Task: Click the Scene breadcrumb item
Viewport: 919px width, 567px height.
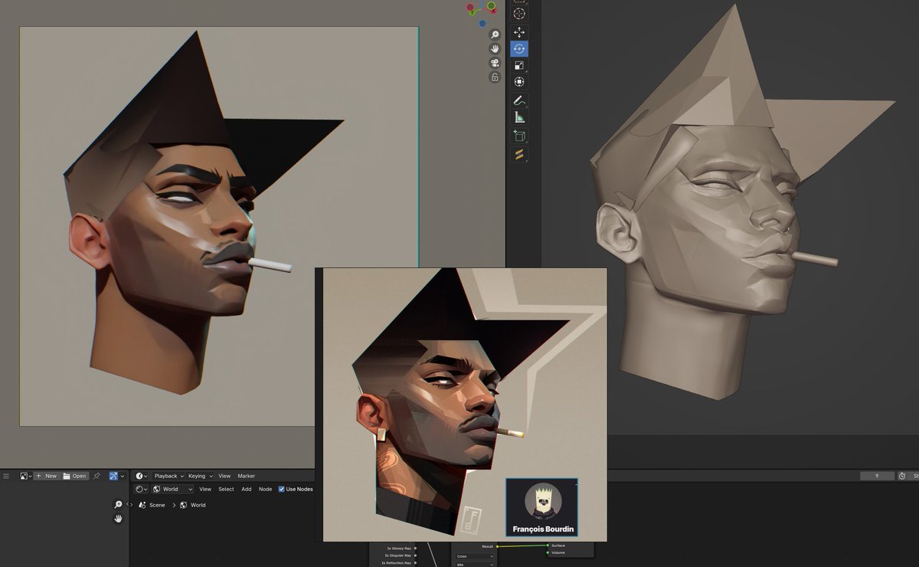Action: 152,505
